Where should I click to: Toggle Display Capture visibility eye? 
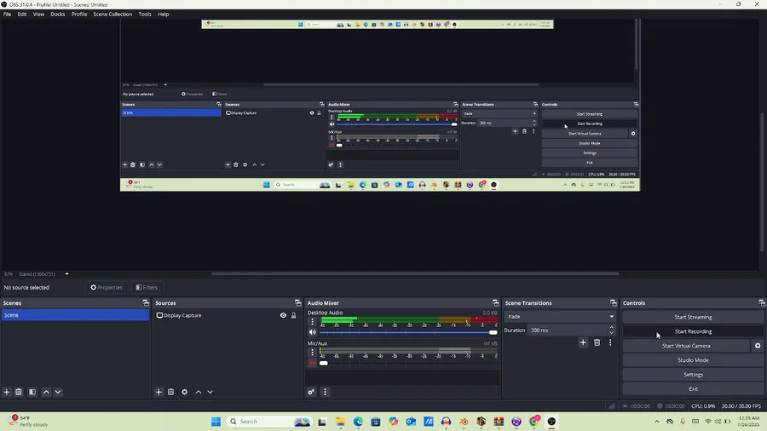283,316
